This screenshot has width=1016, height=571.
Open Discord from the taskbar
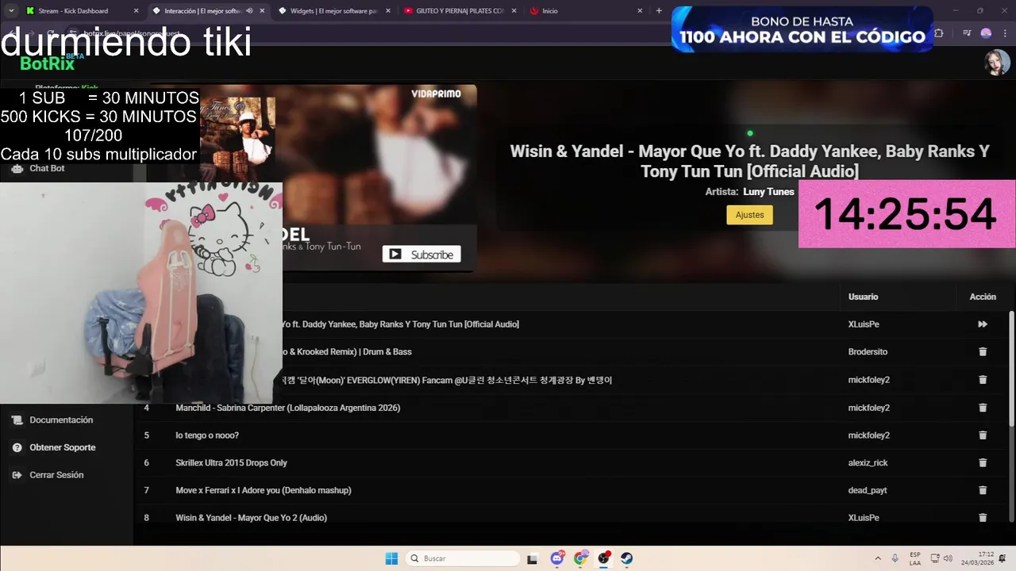point(557,558)
